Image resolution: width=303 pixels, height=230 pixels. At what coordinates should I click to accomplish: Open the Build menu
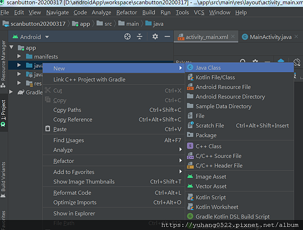149,12
